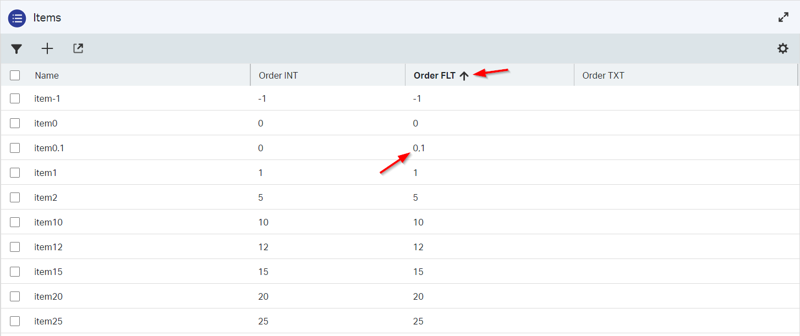Open the item15 row name
This screenshot has width=800, height=336.
click(48, 272)
